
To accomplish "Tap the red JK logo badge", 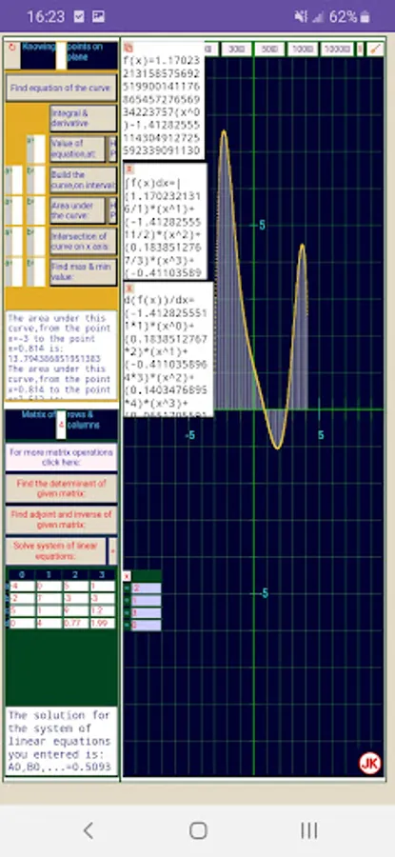I will coord(370,763).
